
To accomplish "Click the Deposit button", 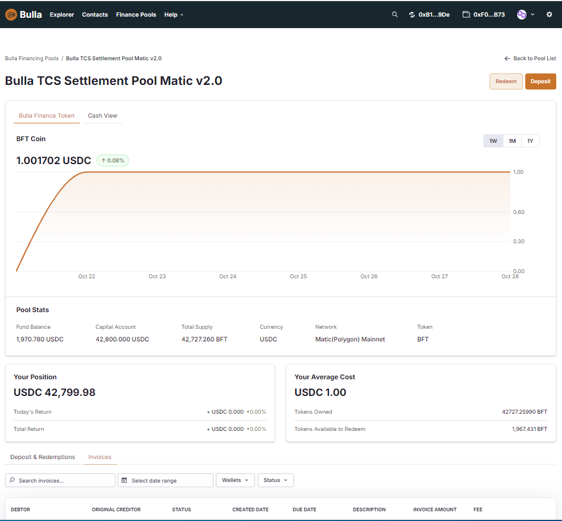I will click(541, 81).
